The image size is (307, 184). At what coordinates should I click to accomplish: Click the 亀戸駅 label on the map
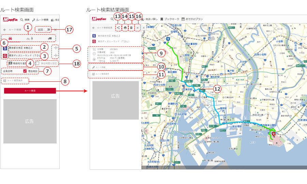coord(231,71)
